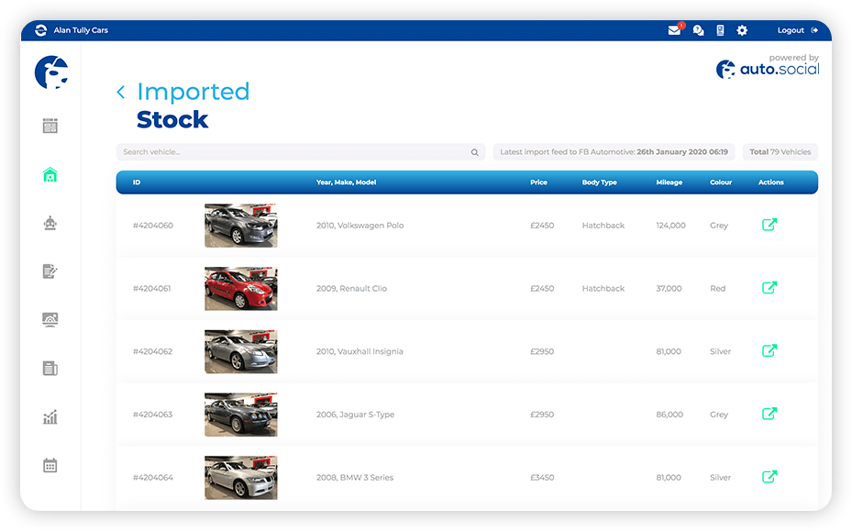Click the Logout link
The width and height of the screenshot is (852, 531).
tap(797, 30)
